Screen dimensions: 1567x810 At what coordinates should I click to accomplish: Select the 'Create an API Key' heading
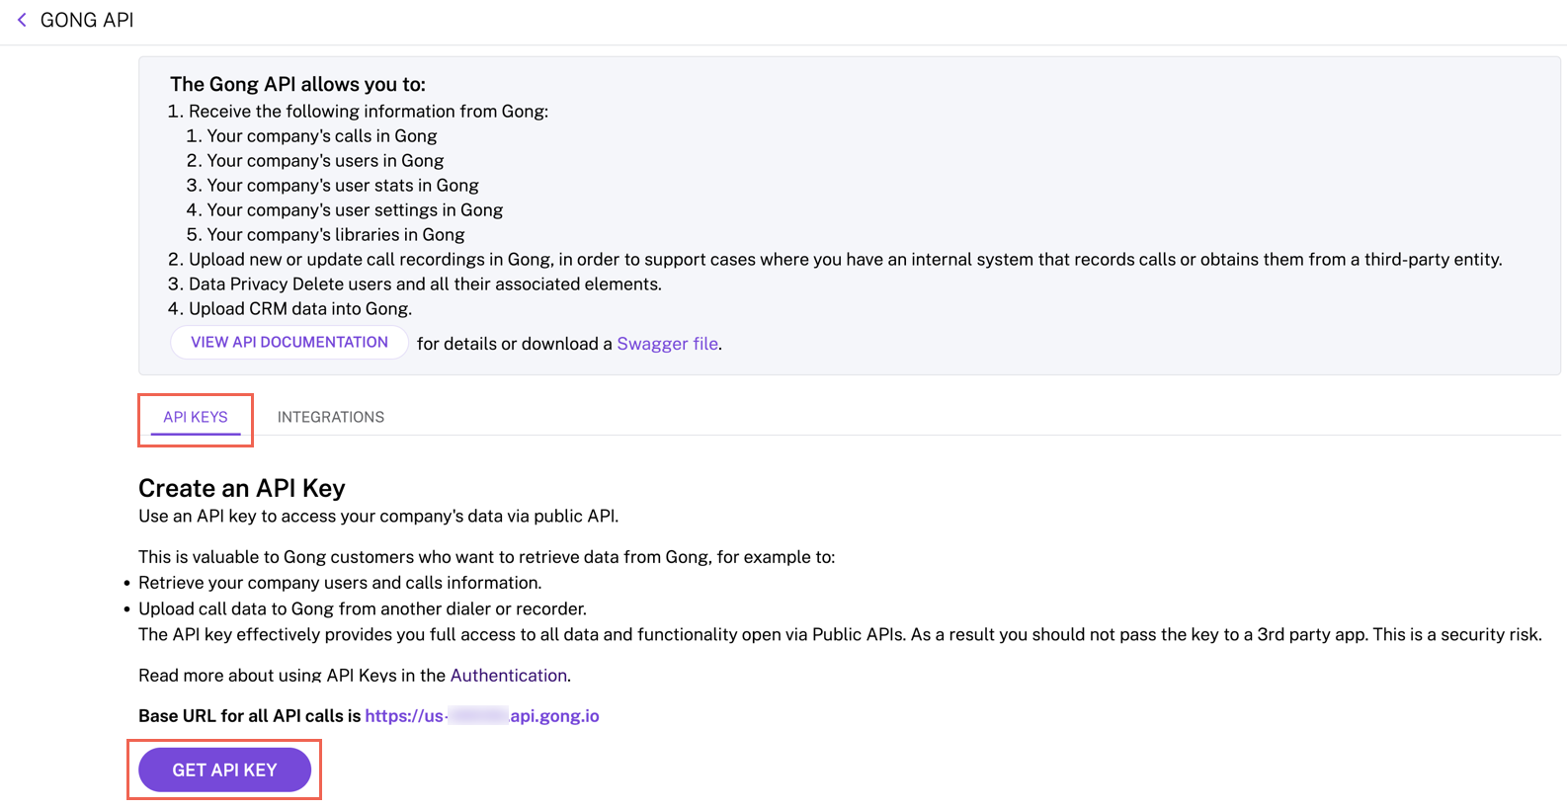pos(242,488)
